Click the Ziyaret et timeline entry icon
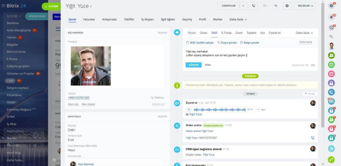 pyautogui.click(x=177, y=103)
